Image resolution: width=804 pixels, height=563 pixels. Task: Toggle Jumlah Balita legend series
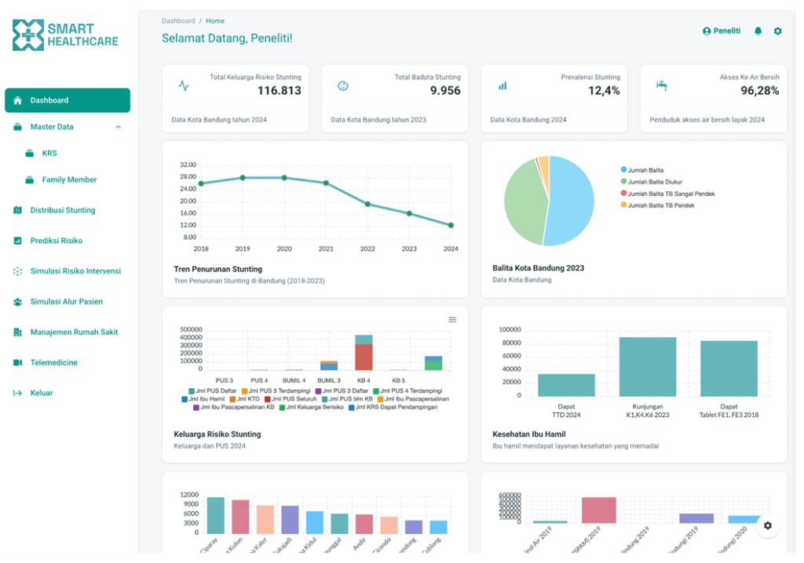[642, 170]
